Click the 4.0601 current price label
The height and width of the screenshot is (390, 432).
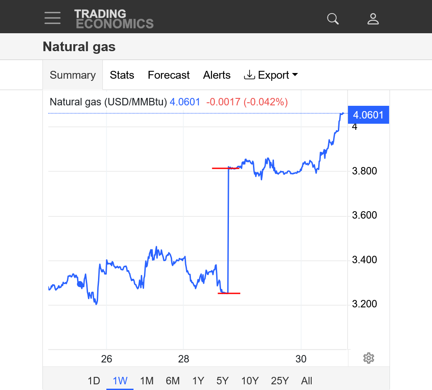368,115
